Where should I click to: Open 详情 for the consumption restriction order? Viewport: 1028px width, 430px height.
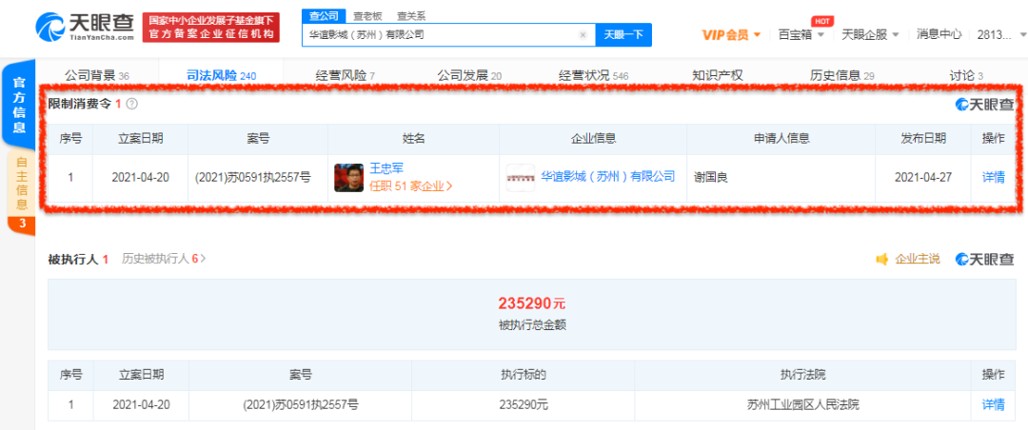993,177
